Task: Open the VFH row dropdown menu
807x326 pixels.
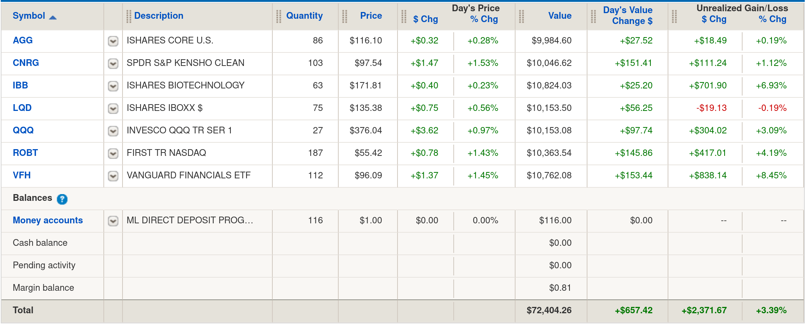Action: [113, 176]
